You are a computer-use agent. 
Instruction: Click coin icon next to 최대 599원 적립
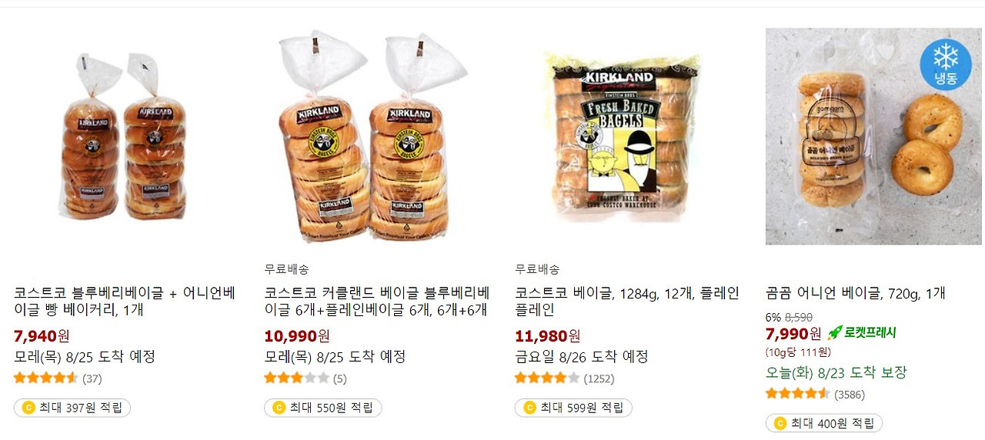(529, 408)
